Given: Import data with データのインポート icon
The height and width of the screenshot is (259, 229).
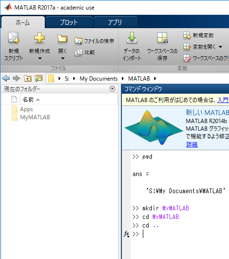Looking at the screenshot, I should (132, 38).
